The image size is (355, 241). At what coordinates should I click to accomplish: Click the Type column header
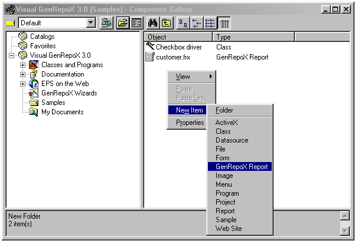253,37
